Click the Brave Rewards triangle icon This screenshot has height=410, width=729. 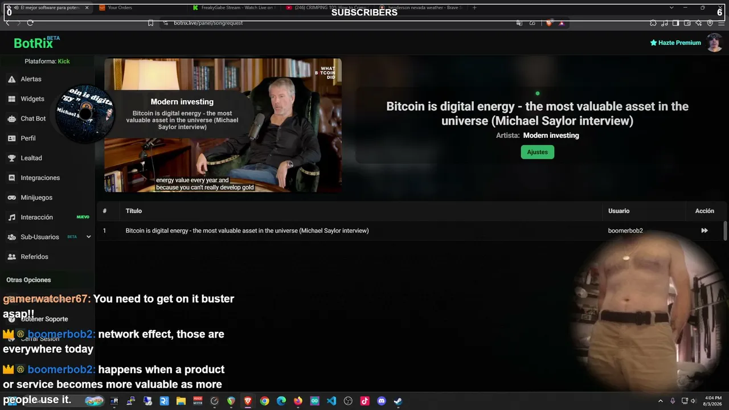click(x=562, y=23)
